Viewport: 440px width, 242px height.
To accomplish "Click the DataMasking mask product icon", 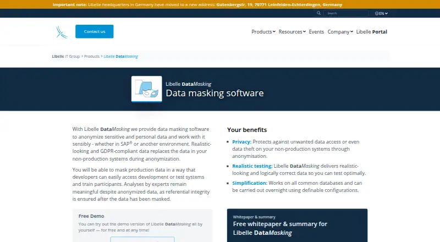I will 146,89.
